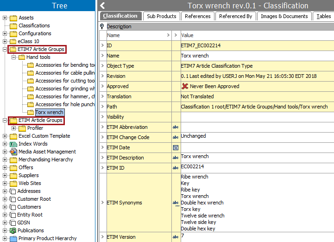Click the back arrow in title bar

[x=102, y=6]
